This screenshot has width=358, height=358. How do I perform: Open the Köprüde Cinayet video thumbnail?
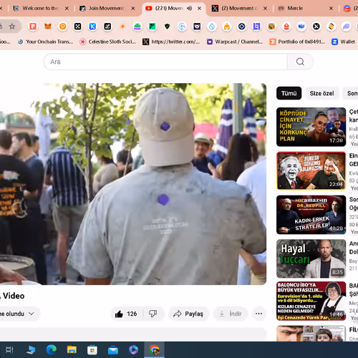pyautogui.click(x=311, y=127)
